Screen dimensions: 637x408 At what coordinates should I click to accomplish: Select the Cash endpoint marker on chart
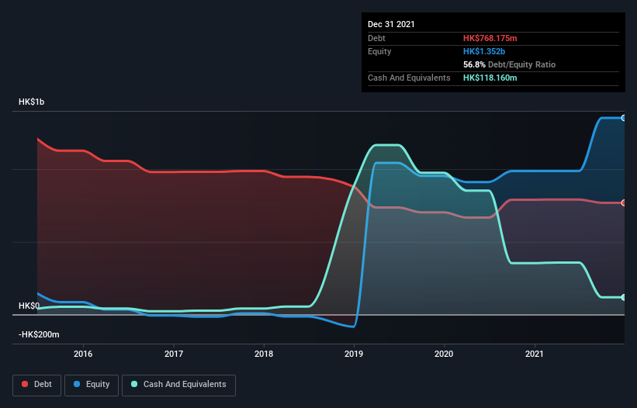pyautogui.click(x=623, y=298)
